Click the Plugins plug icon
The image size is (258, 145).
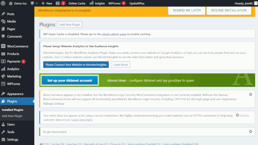tap(3, 101)
